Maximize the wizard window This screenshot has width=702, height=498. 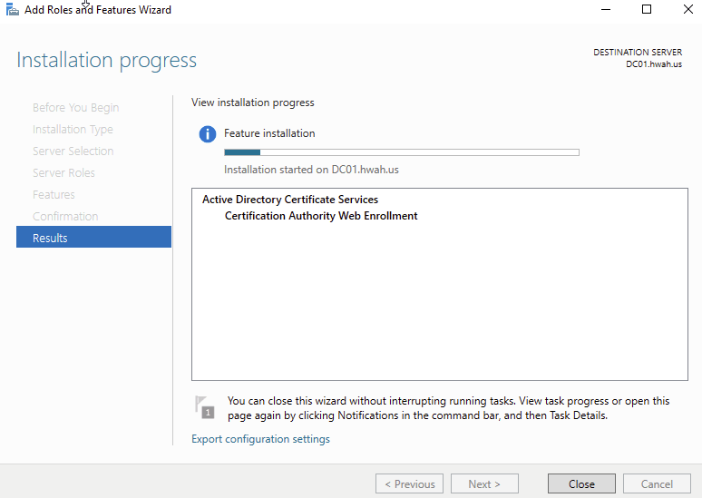click(646, 10)
